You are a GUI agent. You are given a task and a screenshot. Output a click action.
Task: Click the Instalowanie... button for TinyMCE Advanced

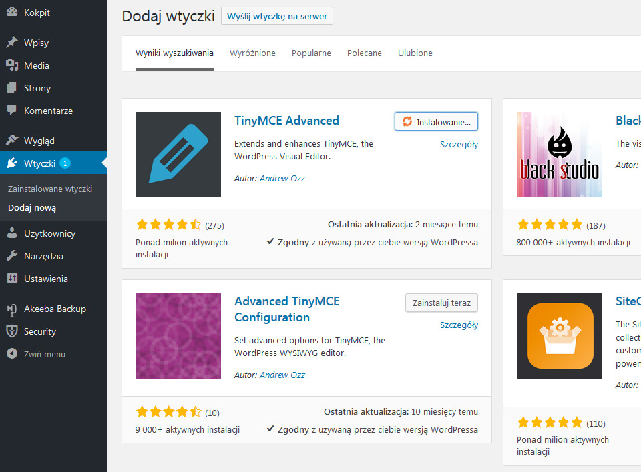click(x=436, y=122)
